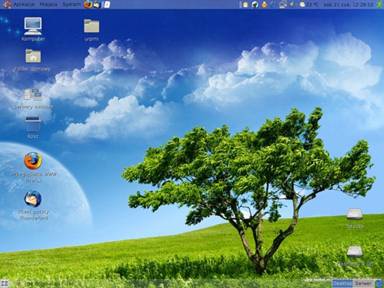Select the Przeglądarka WWW Firefox desktop icon
The height and width of the screenshot is (288, 384).
point(33,167)
